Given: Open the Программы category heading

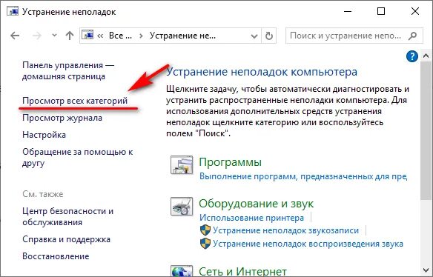Looking at the screenshot, I should (x=230, y=162).
